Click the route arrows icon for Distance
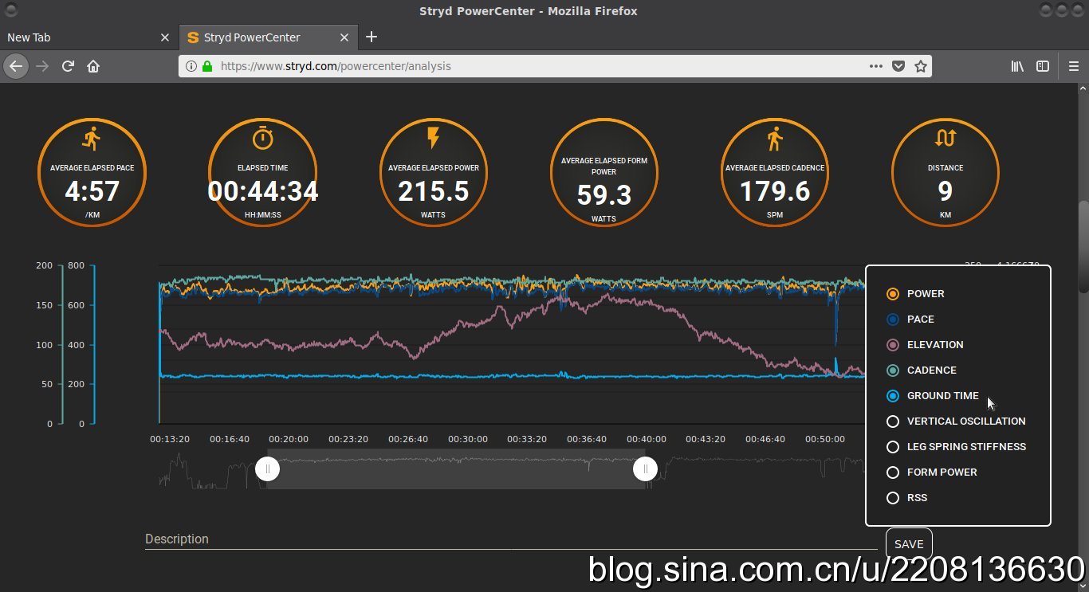The image size is (1089, 592). pos(945,139)
